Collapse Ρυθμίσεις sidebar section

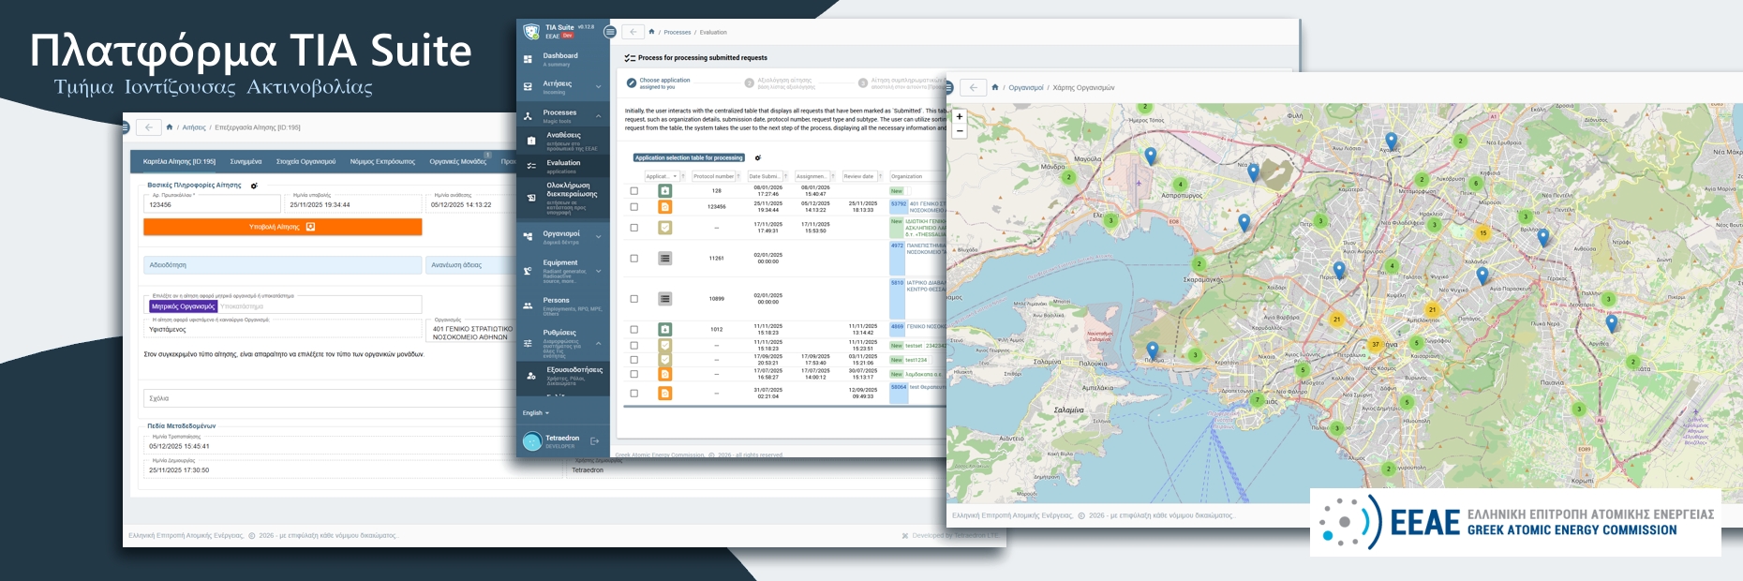[x=562, y=343]
